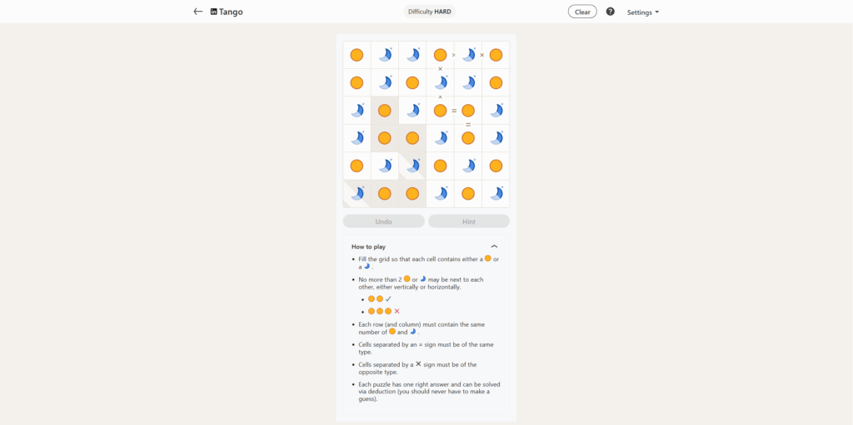Click the moon in the bottom-right grid cell
Viewport: 853px width, 425px height.
tap(496, 194)
